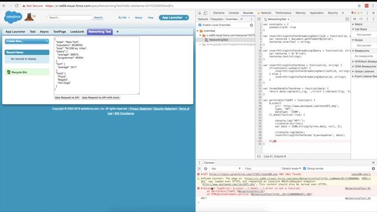Click the Salesforce cloud logo
The image size is (377, 212).
coord(13,17)
